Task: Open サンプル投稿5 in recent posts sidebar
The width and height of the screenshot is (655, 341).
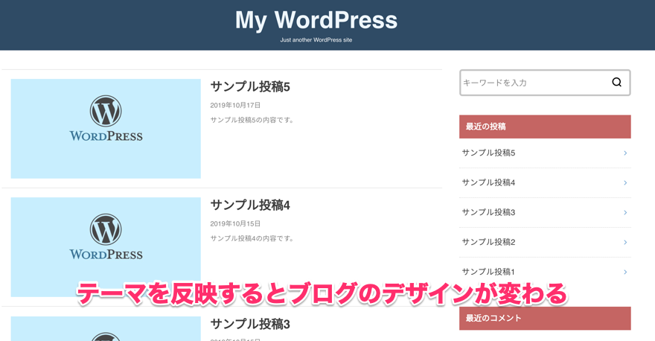Action: click(x=488, y=153)
